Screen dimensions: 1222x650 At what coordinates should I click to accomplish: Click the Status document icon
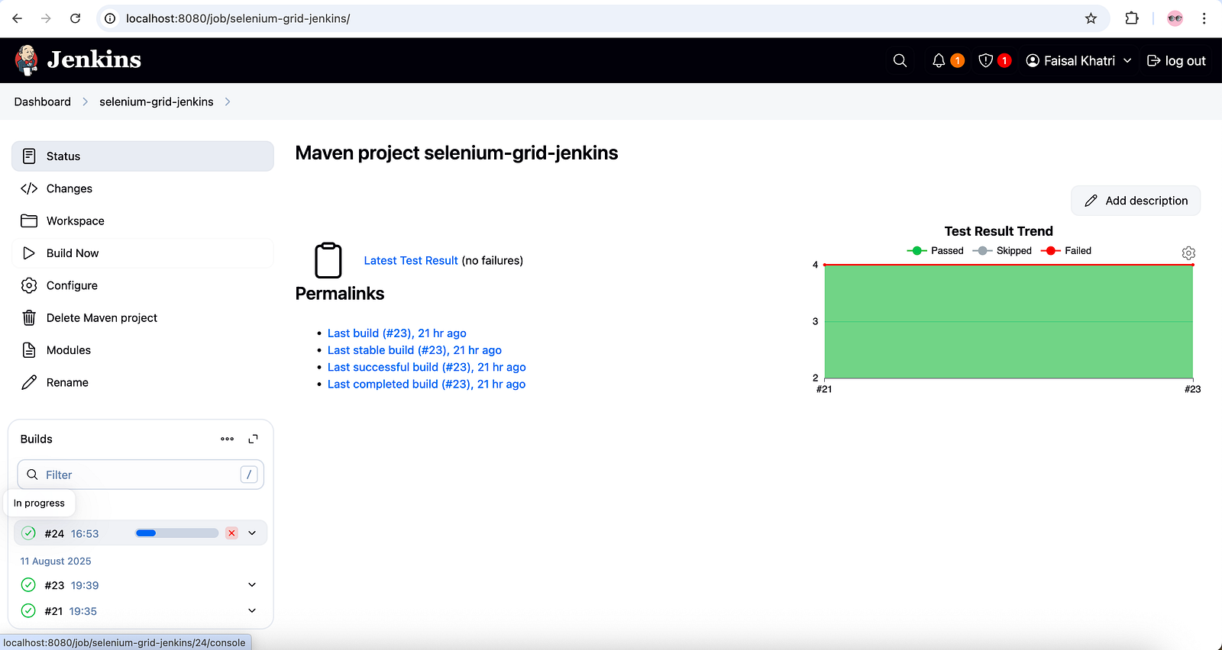point(29,156)
